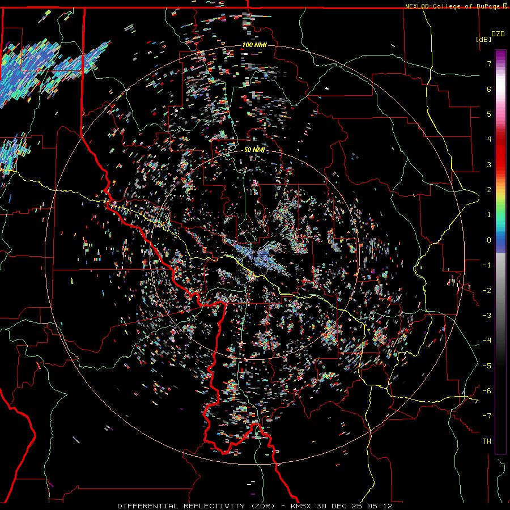This screenshot has height=510, width=510.
Task: Select the -2 value on the dB scale
Action: (487, 290)
